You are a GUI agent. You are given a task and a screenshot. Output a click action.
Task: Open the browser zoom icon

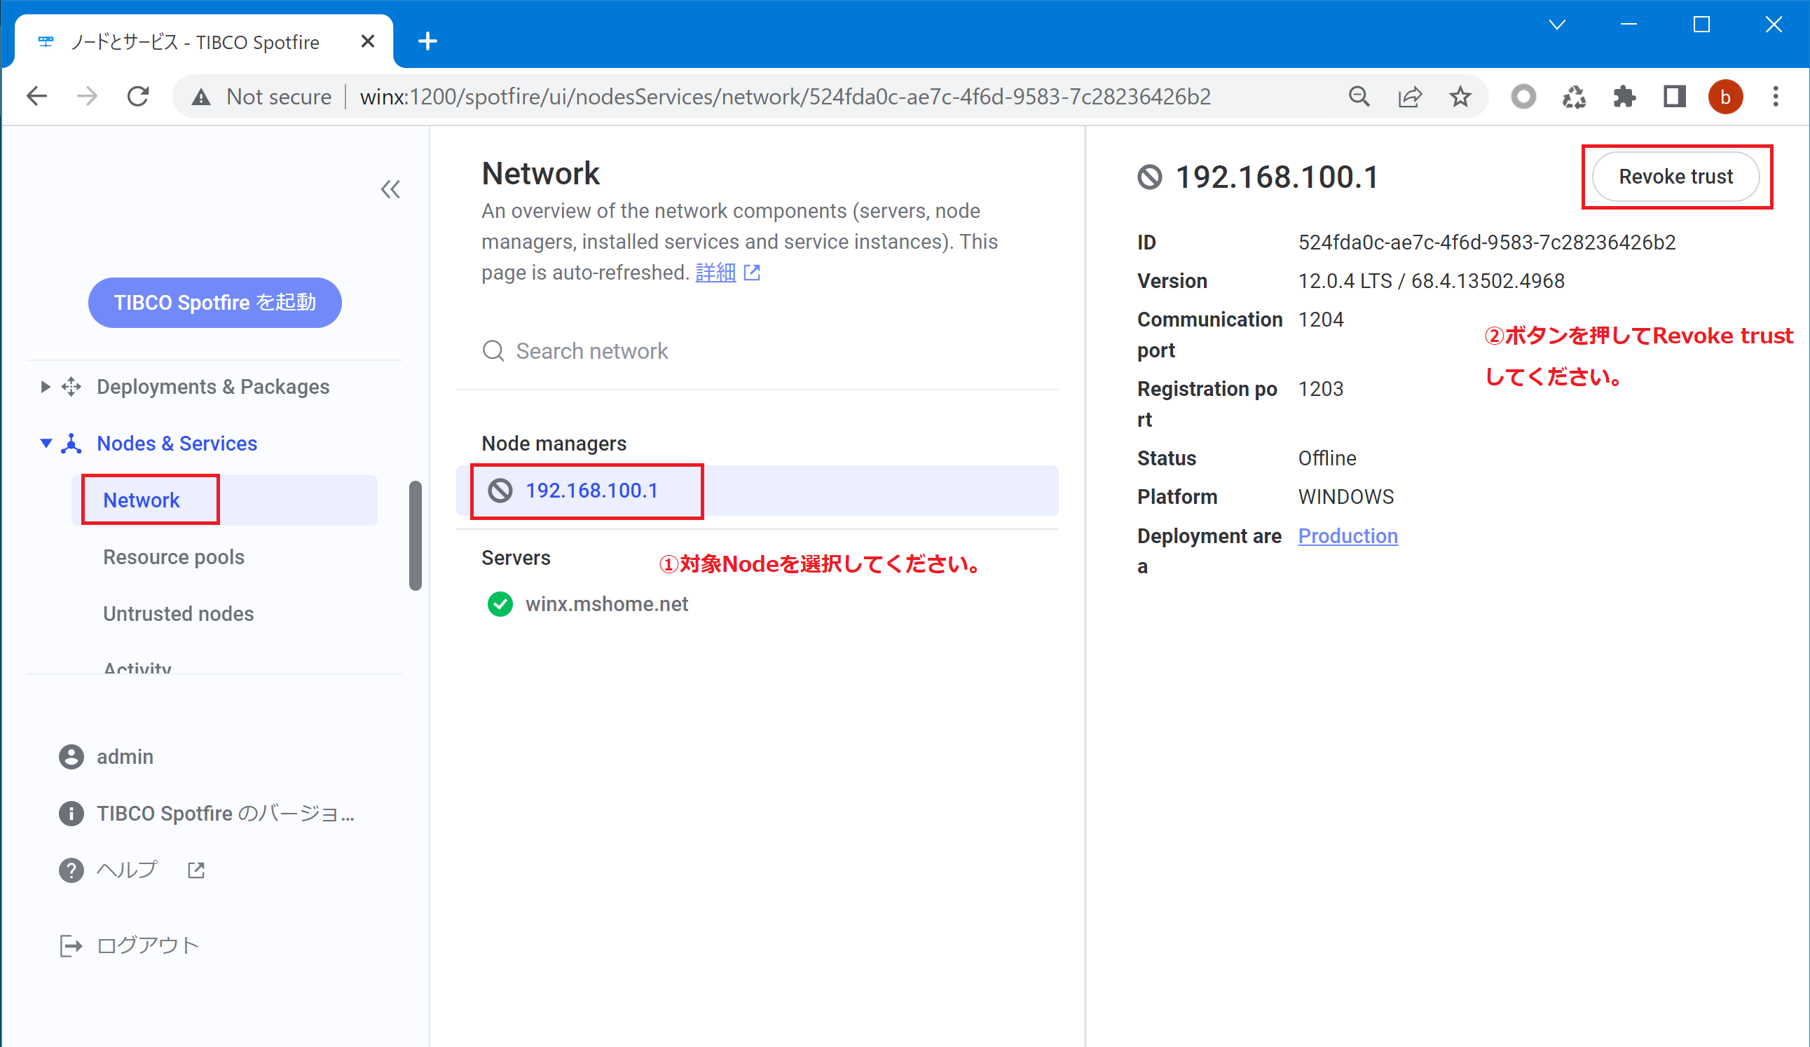(x=1358, y=96)
